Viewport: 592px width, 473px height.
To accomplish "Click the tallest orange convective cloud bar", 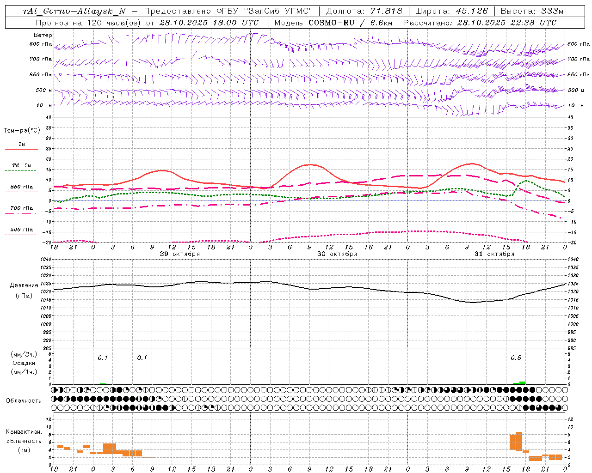I will coord(519,442).
